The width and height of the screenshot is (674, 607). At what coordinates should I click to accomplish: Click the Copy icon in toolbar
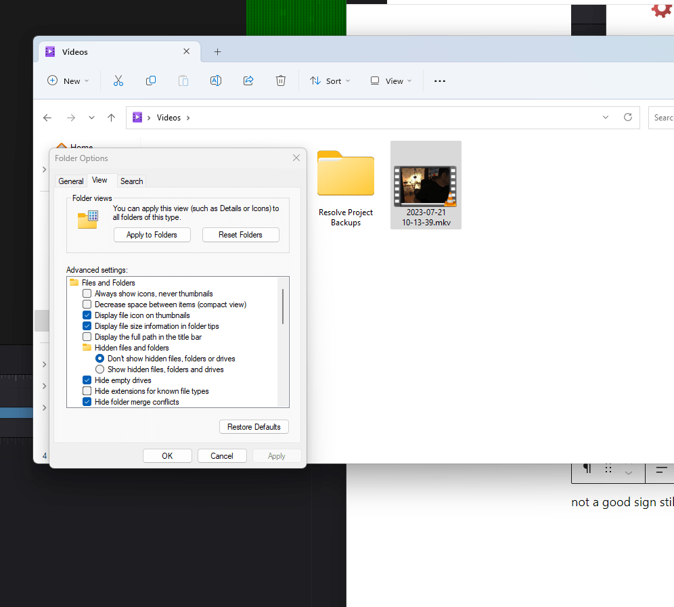tap(151, 81)
